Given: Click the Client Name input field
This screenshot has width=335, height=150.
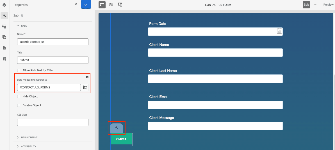Looking at the screenshot, I should (215, 53).
